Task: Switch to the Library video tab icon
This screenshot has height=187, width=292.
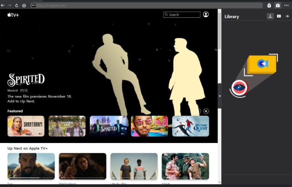Action: [x=279, y=16]
